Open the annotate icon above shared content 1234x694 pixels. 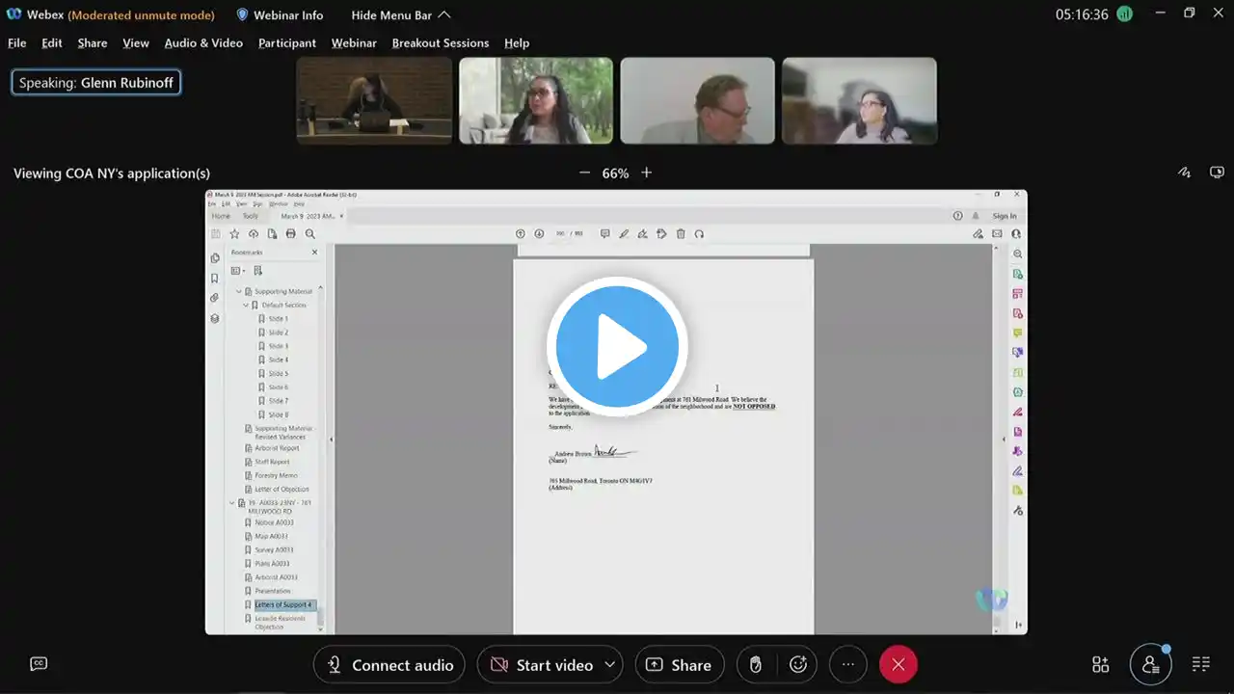(1184, 173)
